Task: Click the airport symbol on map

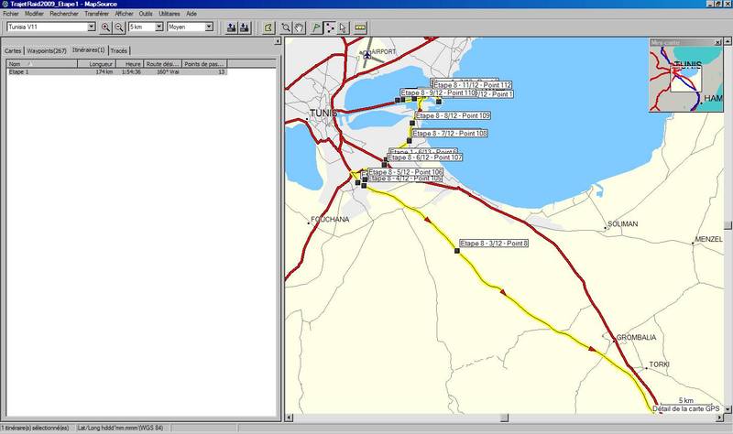Action: click(x=367, y=55)
